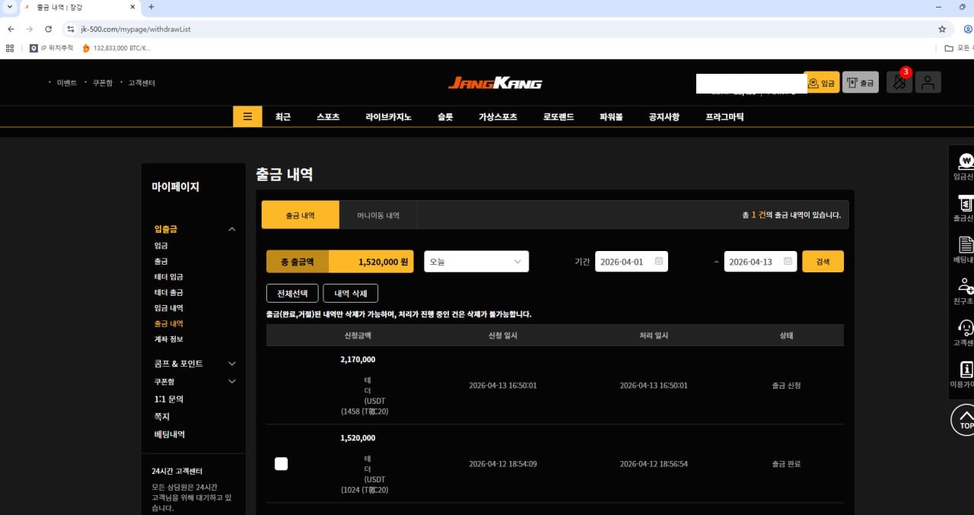Click the 전체선택 select-all button
The image size is (974, 515).
click(292, 294)
